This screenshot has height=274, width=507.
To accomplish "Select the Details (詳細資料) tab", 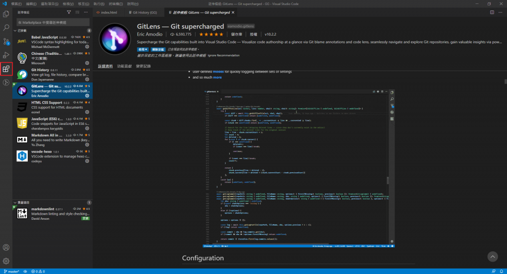I will (105, 66).
